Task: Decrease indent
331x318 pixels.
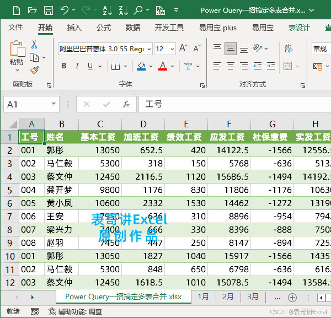Action: click(x=258, y=66)
